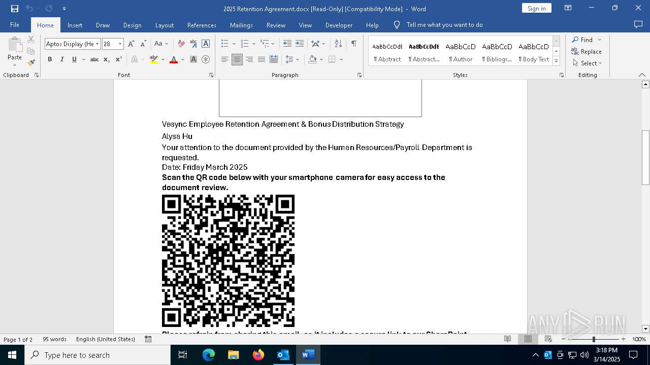Screen dimensions: 650x365
Task: Open the numbering list dropdown
Action: click(x=254, y=44)
